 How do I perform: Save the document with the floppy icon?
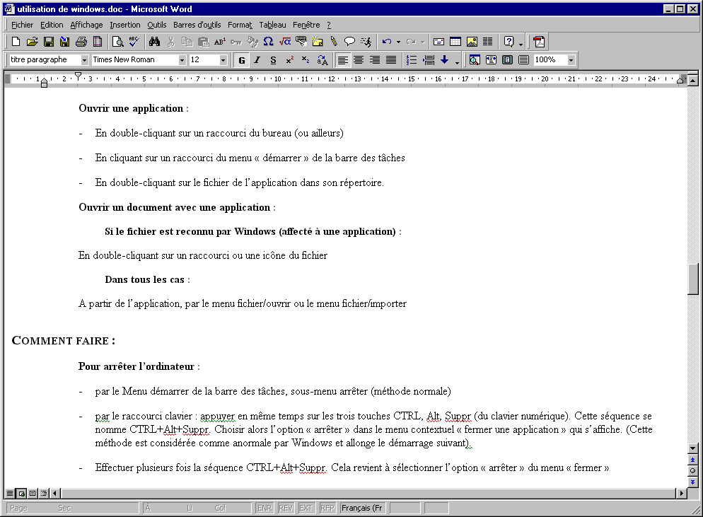pyautogui.click(x=48, y=42)
